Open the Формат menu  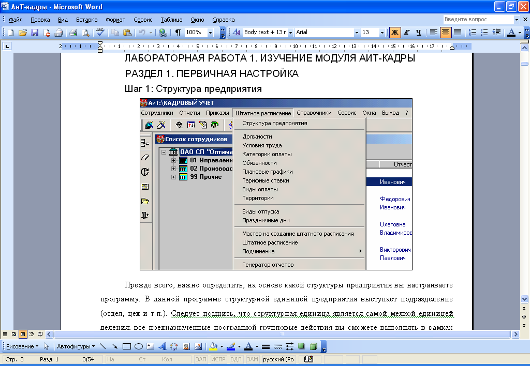pyautogui.click(x=115, y=20)
